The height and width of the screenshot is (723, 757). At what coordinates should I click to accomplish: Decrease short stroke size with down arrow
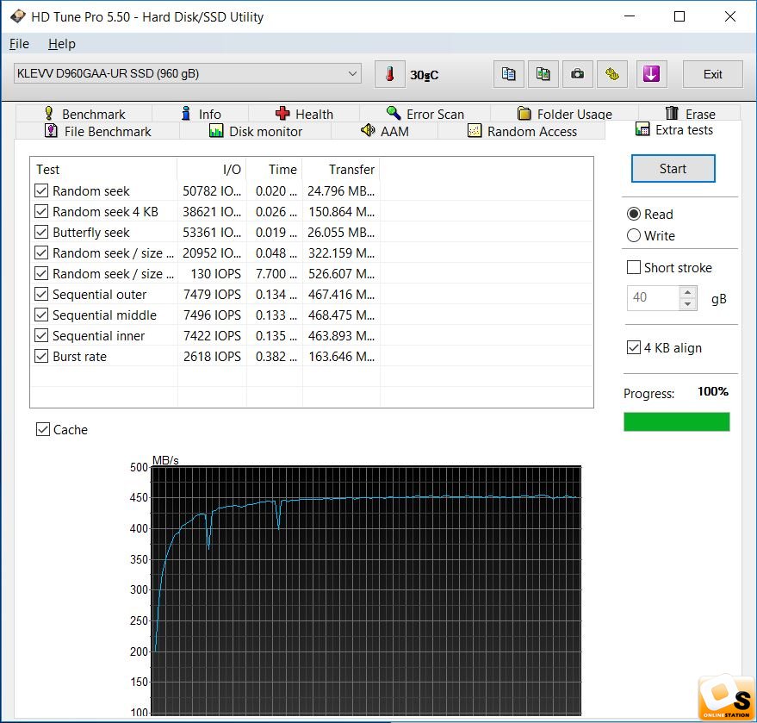coord(687,304)
